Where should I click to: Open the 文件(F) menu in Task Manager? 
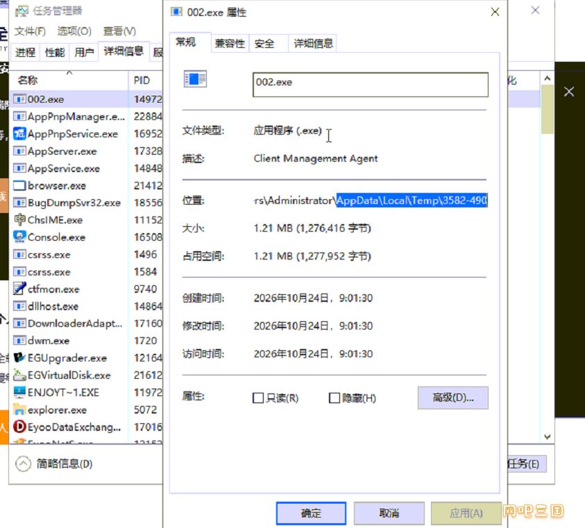coord(30,31)
